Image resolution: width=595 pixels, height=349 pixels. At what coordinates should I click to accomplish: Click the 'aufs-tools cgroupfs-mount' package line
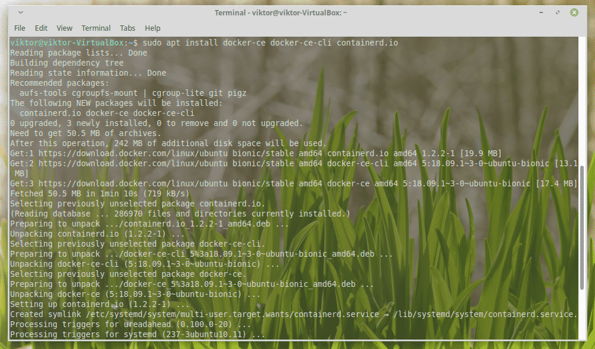click(133, 93)
